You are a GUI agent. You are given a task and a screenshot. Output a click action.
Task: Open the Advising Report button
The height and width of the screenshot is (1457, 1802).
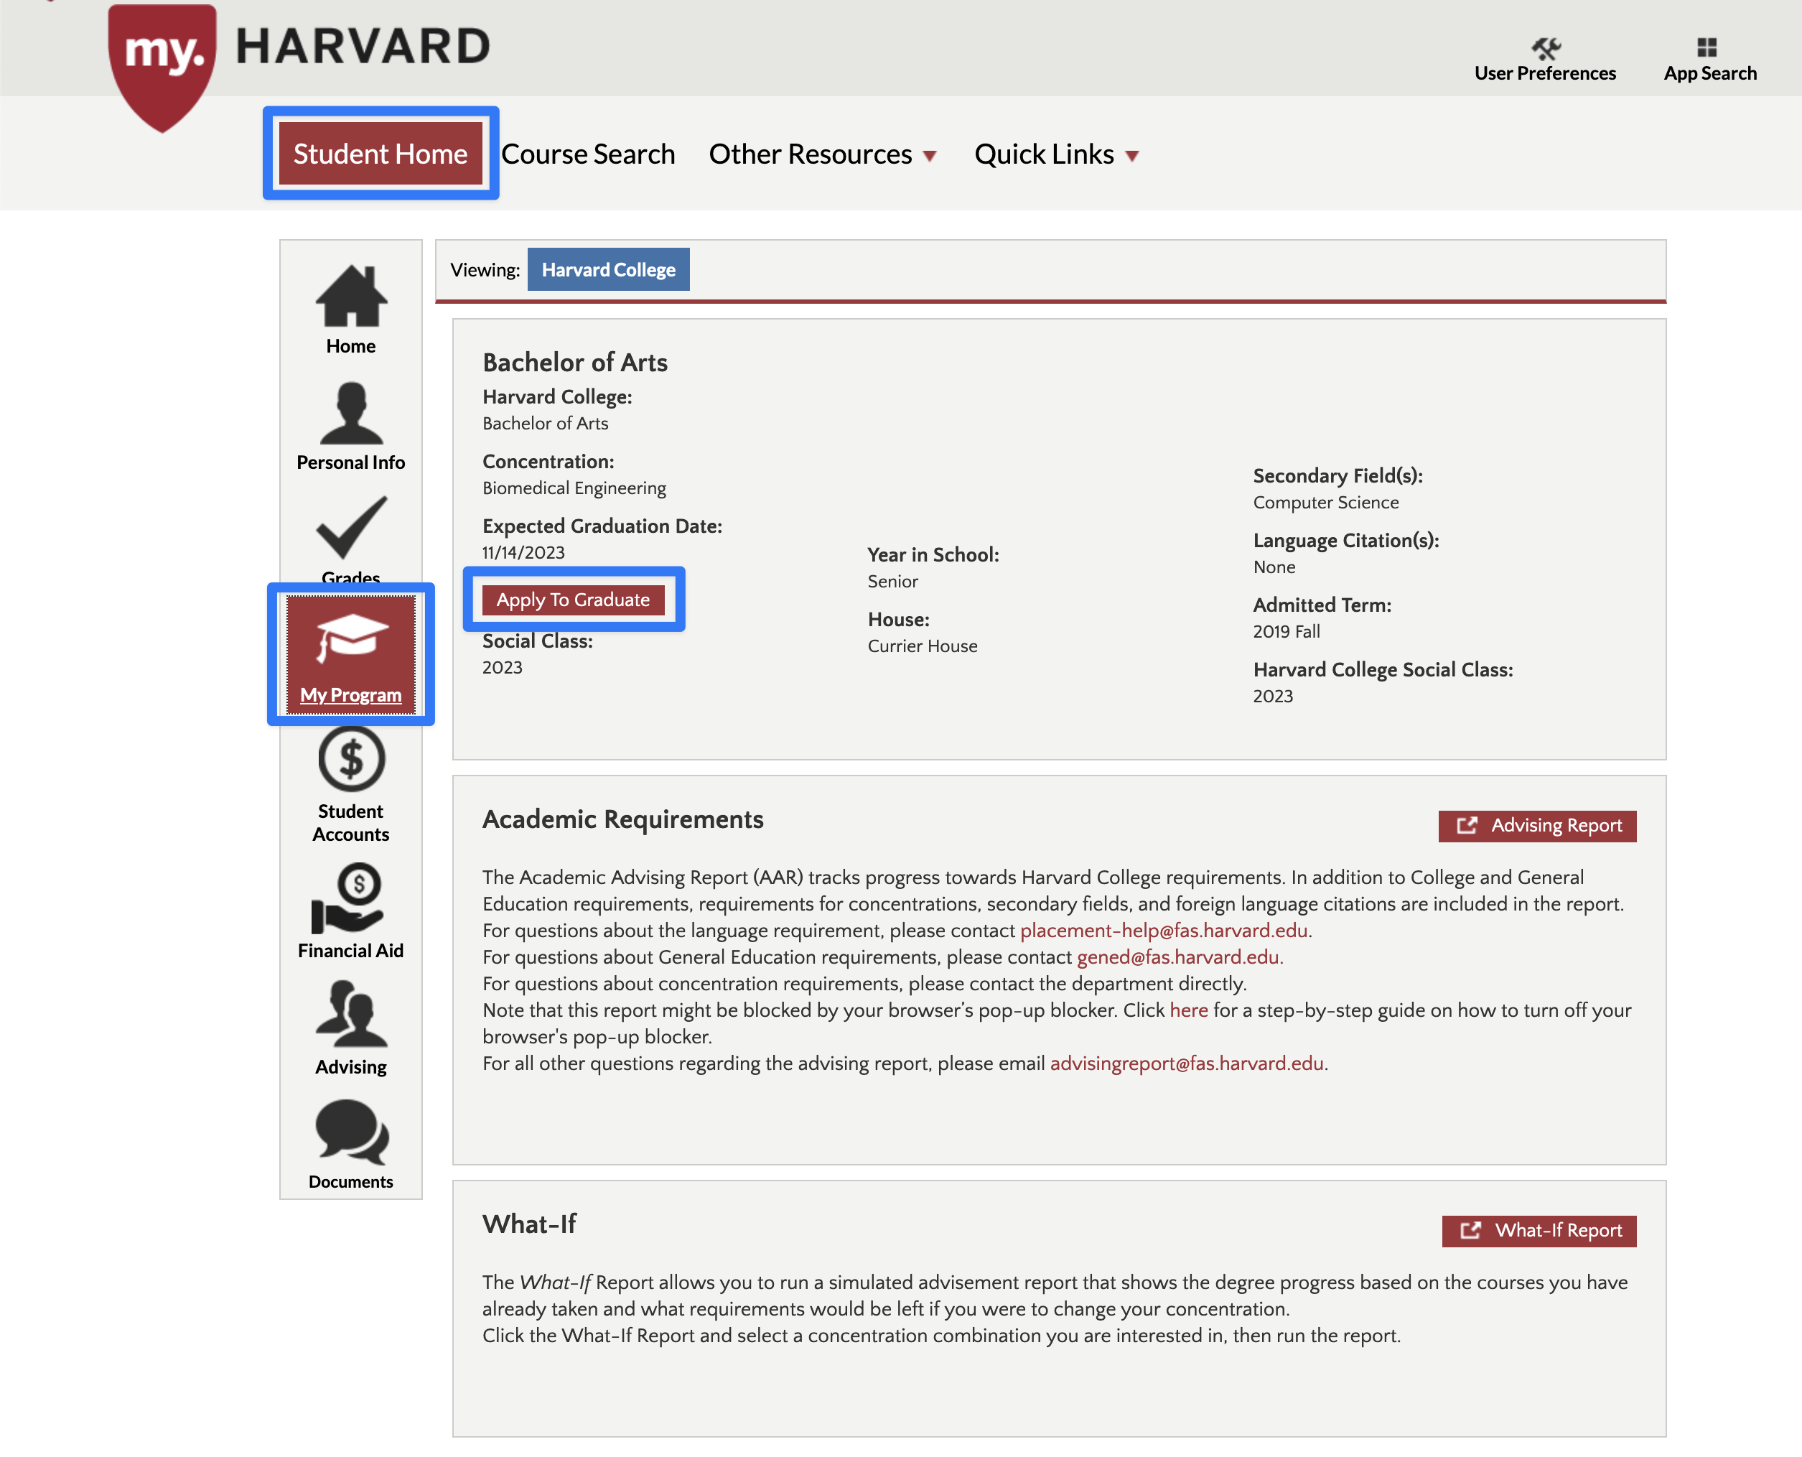(1537, 826)
